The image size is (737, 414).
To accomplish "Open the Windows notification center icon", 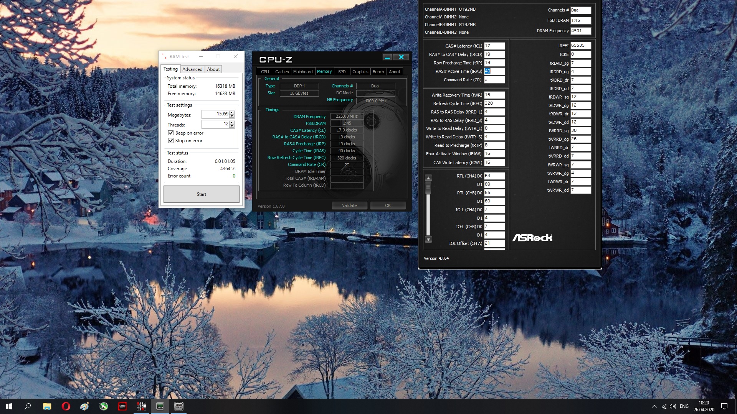I will coord(724,406).
